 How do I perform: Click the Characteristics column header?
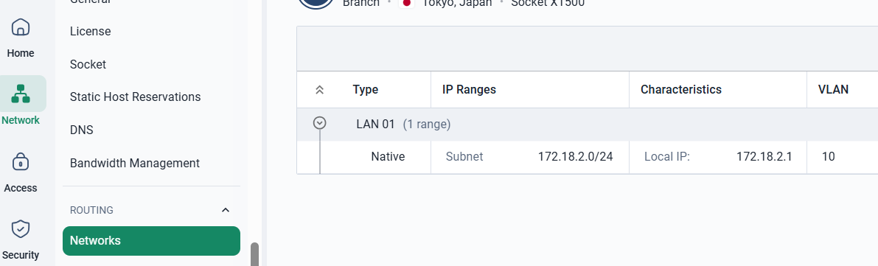pyautogui.click(x=681, y=90)
